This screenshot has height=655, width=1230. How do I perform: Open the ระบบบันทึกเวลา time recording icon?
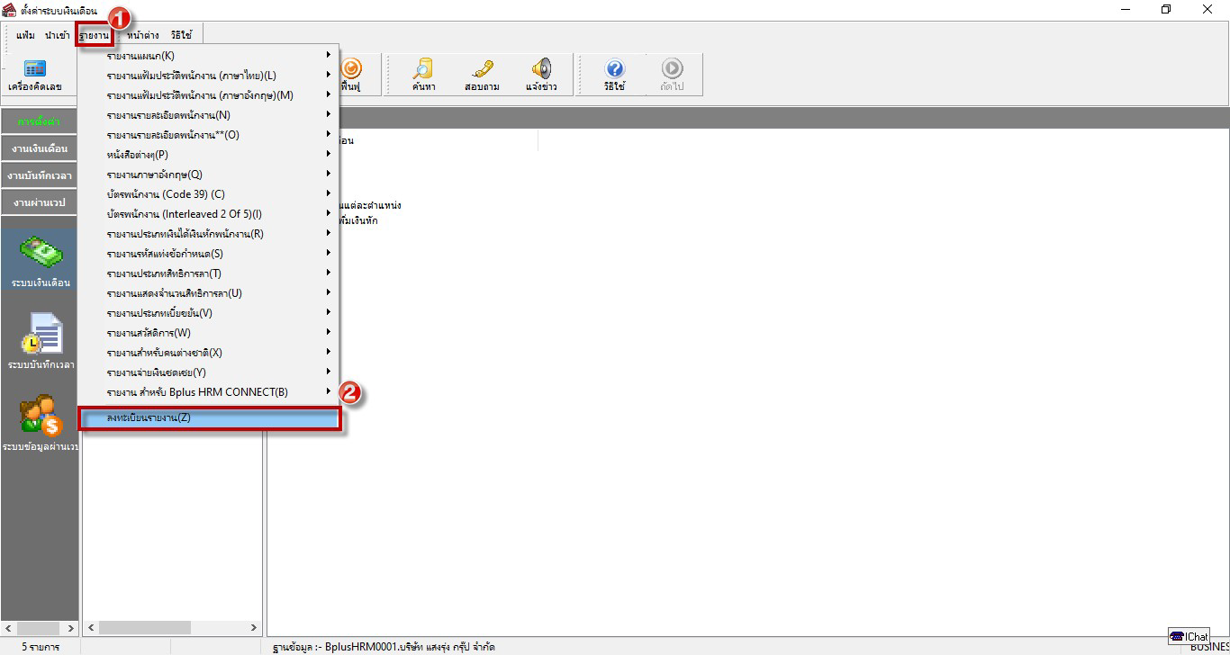pos(41,341)
